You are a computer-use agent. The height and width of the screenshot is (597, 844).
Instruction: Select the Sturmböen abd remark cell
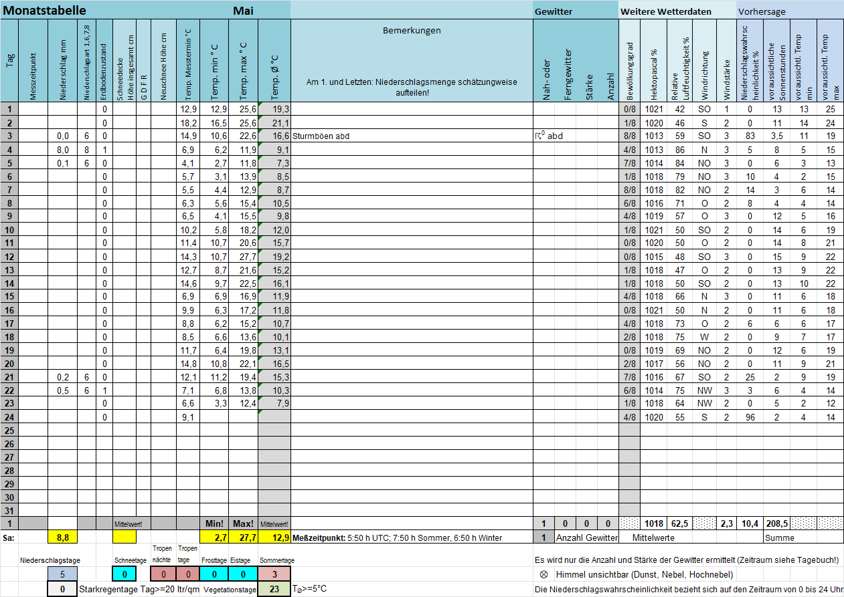point(412,136)
